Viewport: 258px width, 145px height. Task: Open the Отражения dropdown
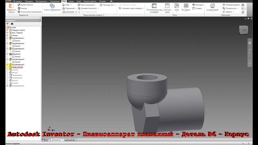(x=69, y=8)
